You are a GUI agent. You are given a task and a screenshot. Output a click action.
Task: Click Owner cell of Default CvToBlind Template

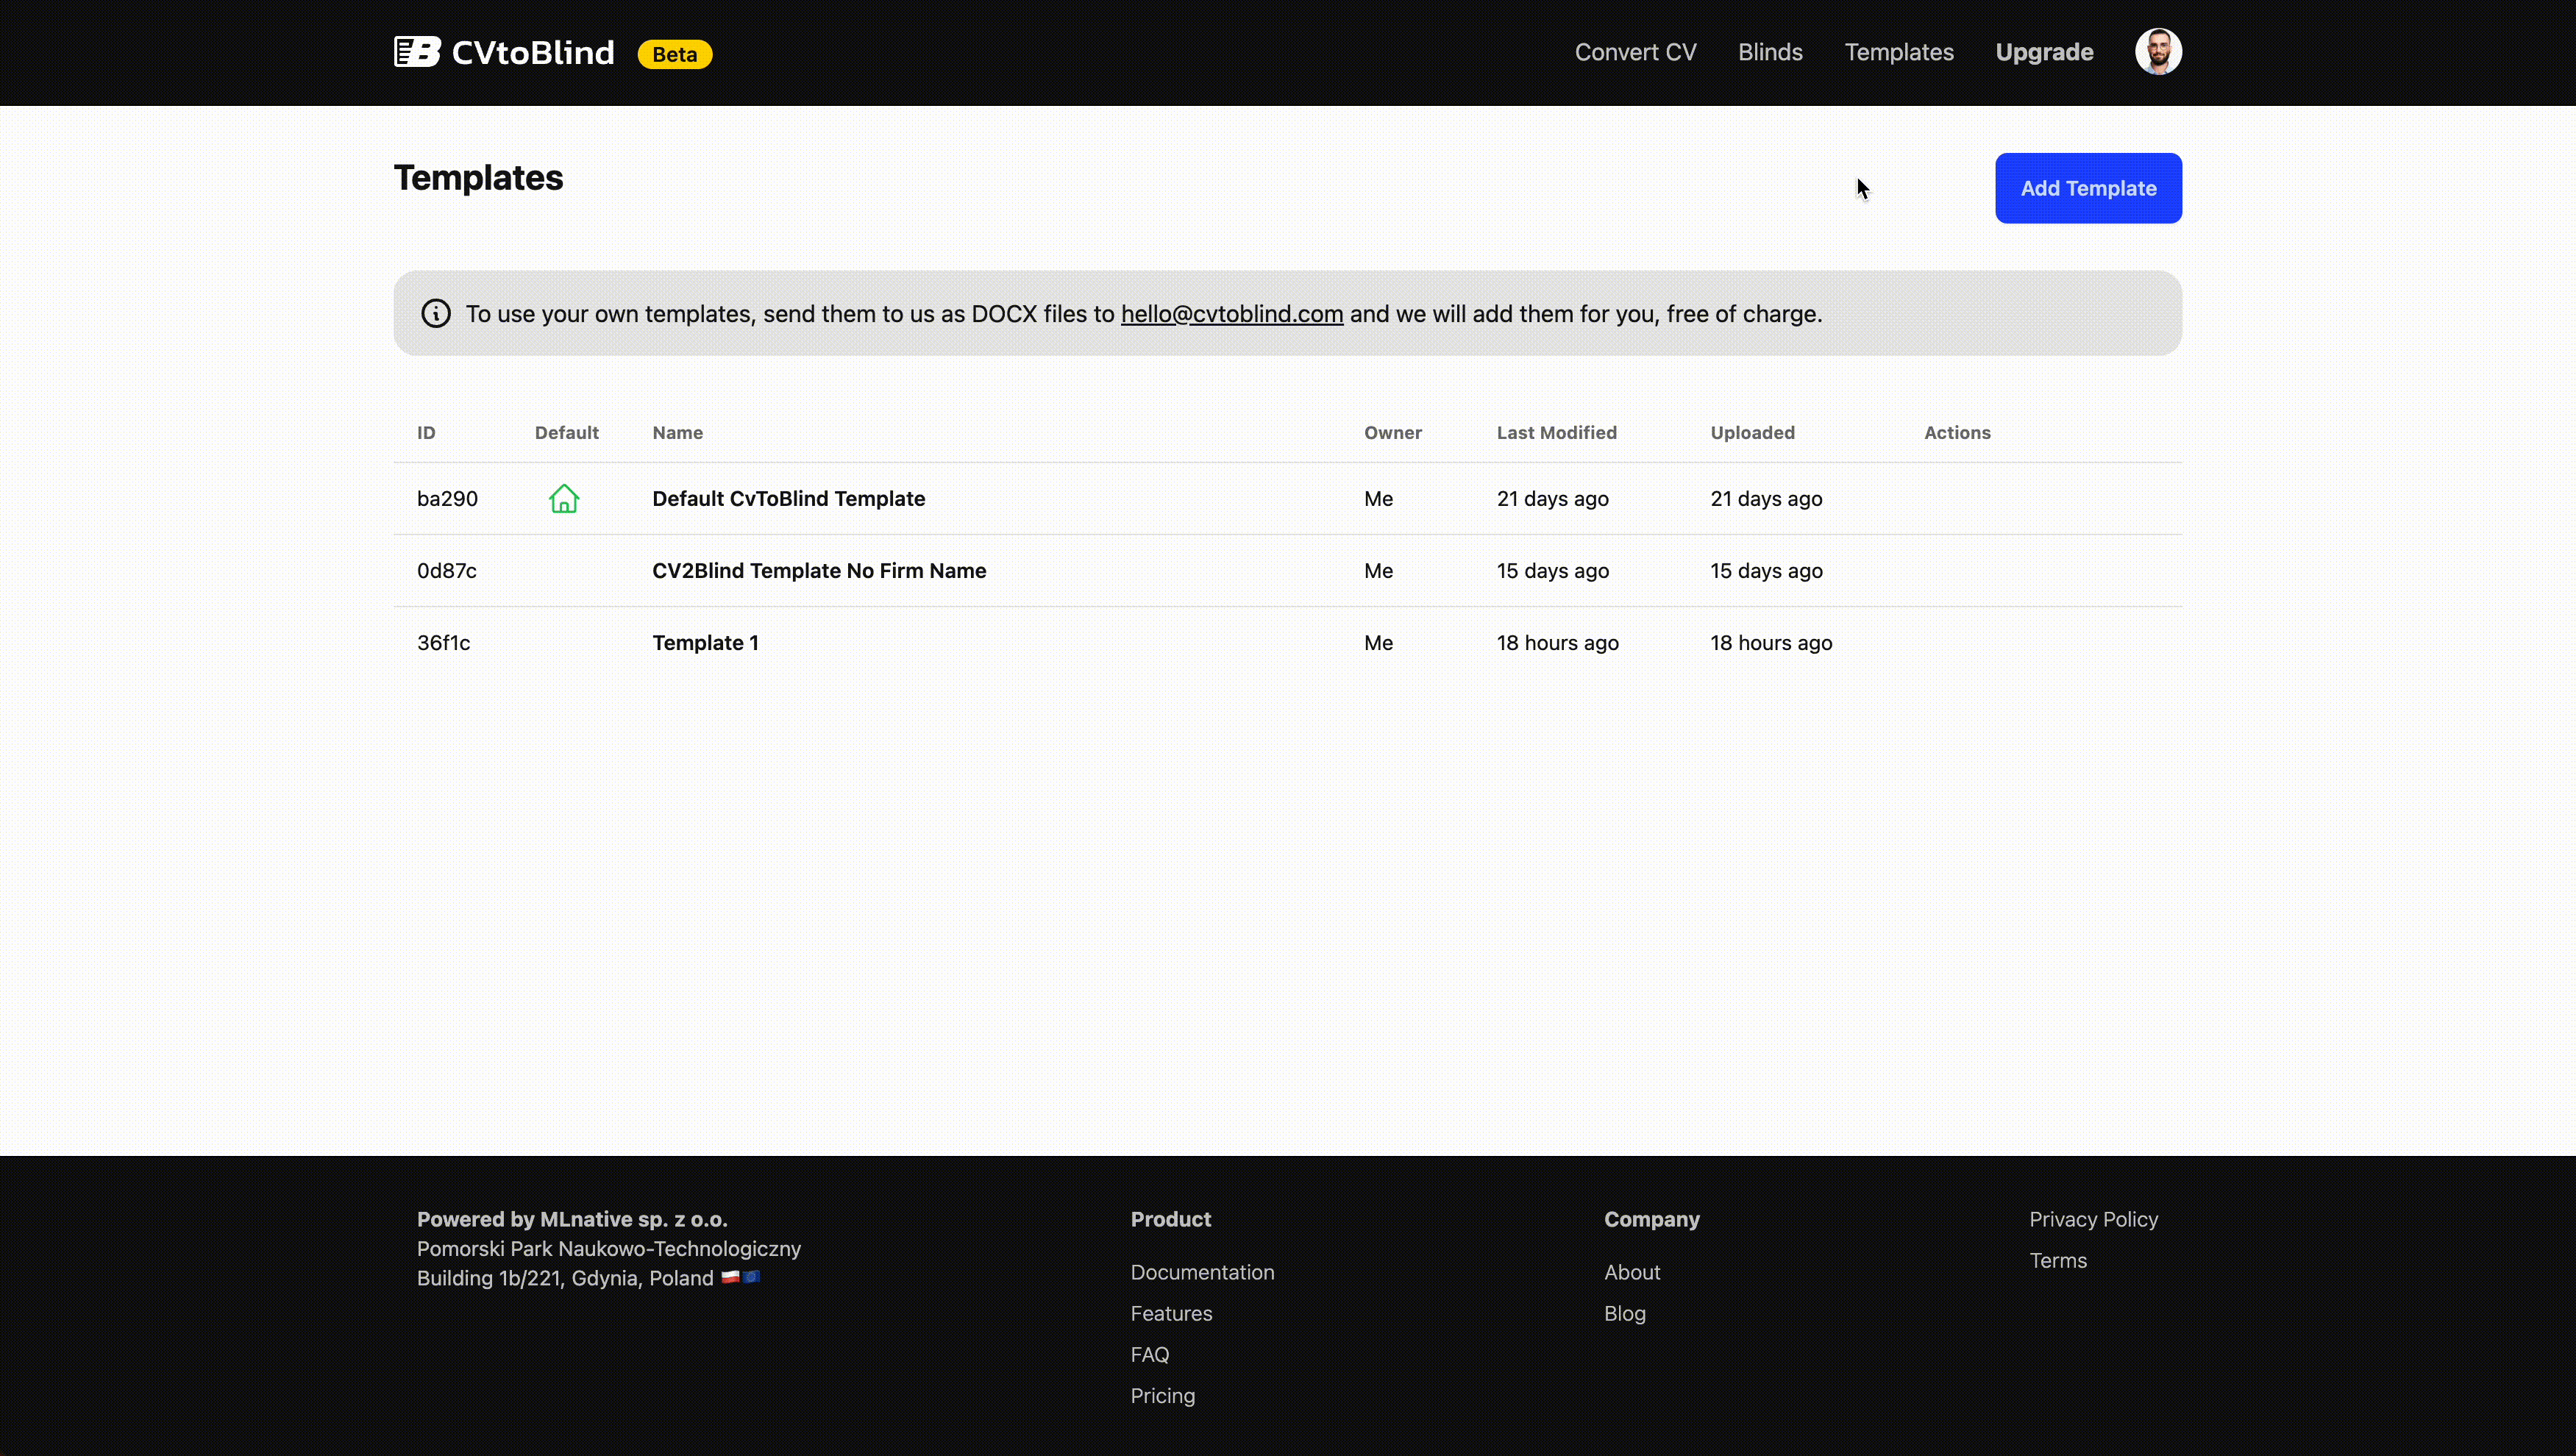click(1378, 498)
